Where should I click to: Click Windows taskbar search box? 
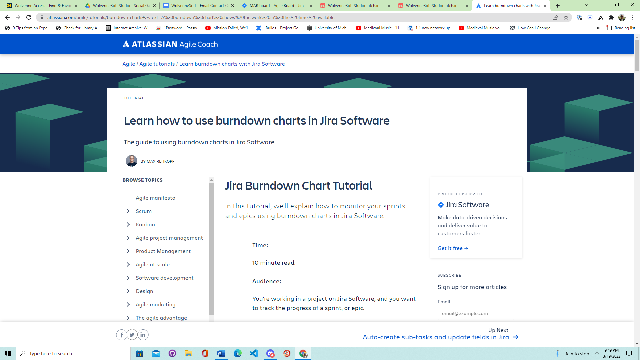[73, 353]
